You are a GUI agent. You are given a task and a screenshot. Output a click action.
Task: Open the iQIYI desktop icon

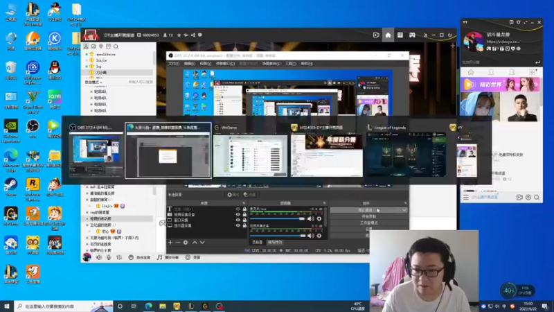[x=55, y=99]
